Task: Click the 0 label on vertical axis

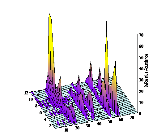Action: (x=140, y=114)
